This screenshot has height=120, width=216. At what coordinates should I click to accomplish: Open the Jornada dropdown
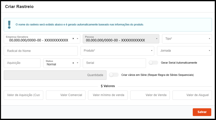[x=184, y=51]
